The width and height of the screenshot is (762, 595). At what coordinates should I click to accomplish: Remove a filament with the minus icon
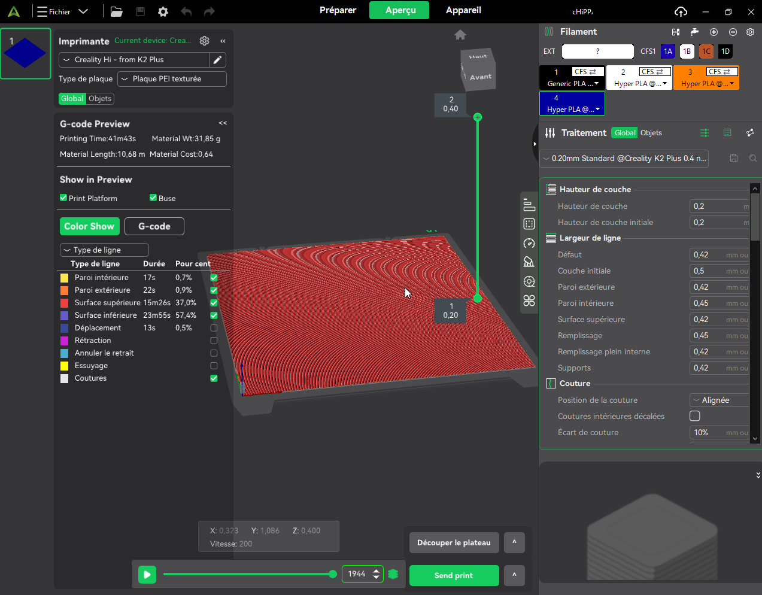click(733, 32)
